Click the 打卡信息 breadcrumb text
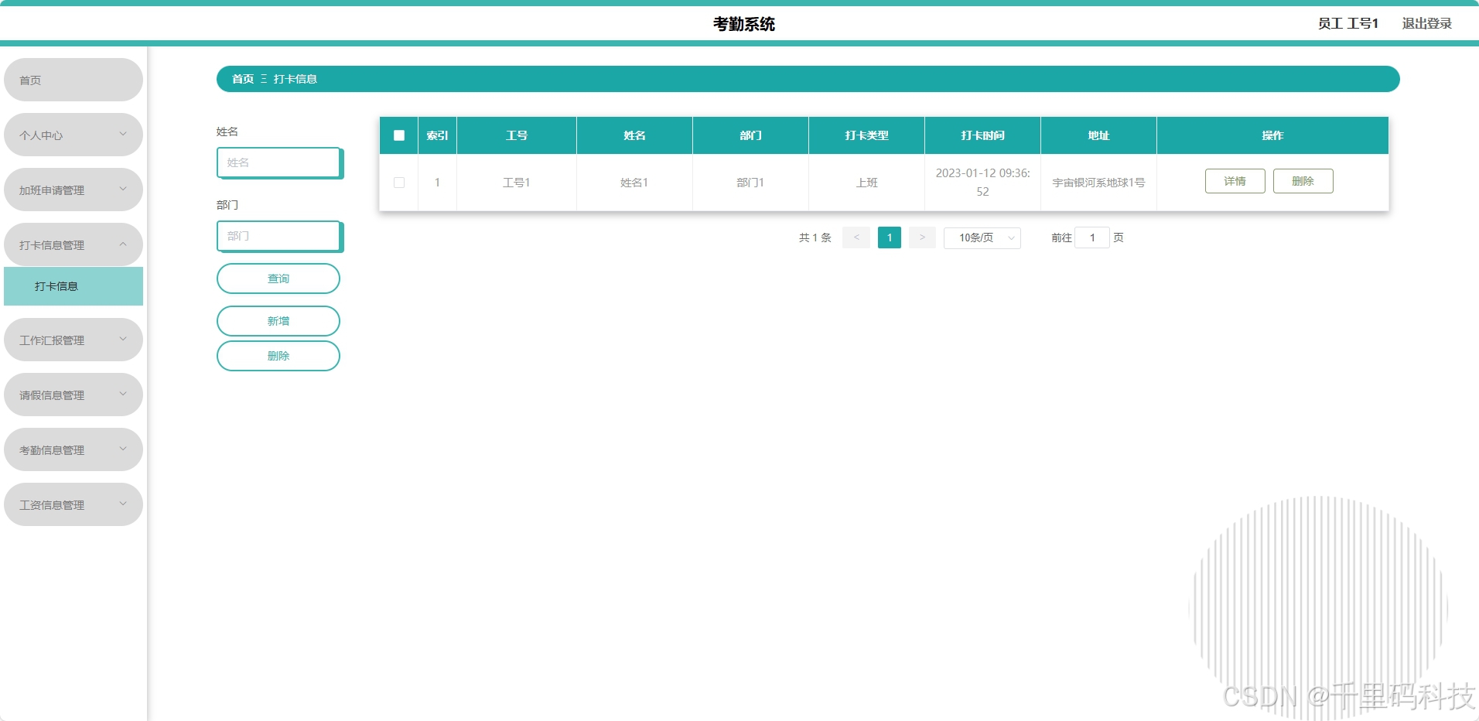 pyautogui.click(x=295, y=79)
